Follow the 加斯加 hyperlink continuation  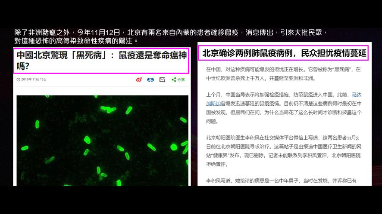click(x=213, y=104)
